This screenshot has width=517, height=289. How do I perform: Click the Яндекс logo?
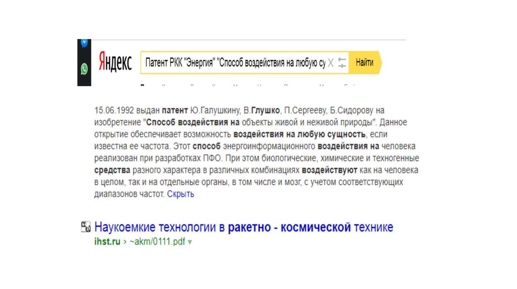click(115, 63)
